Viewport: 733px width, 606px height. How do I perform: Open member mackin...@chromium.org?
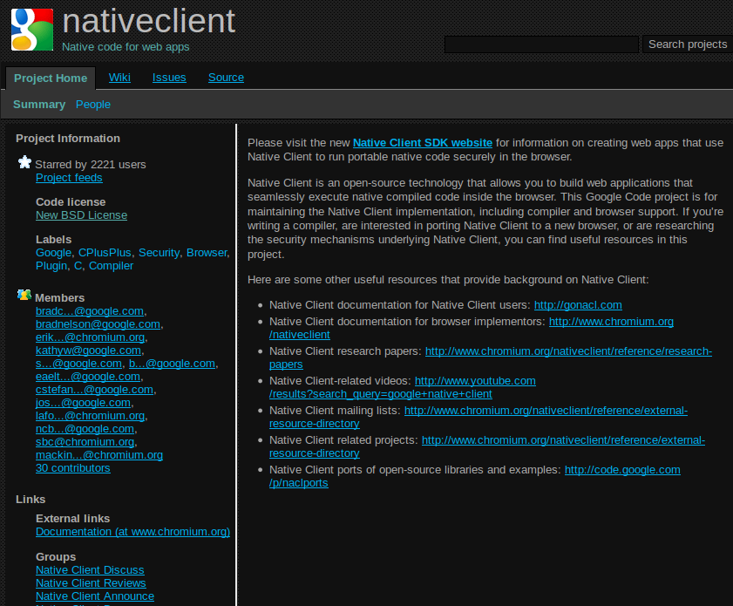[x=99, y=455]
